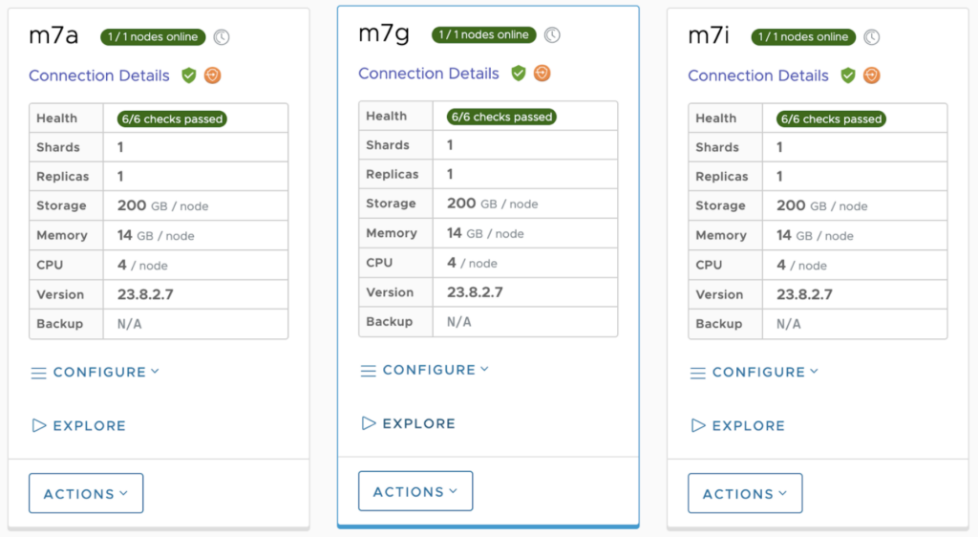Click the clock icon next to m7g
The image size is (978, 537).
tap(552, 35)
